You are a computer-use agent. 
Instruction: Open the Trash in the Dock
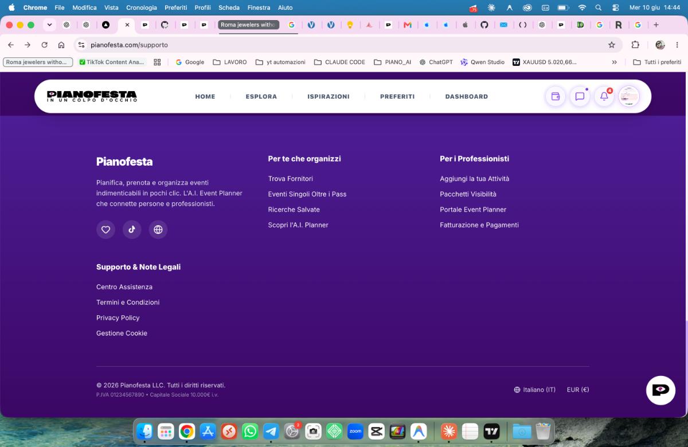(543, 432)
